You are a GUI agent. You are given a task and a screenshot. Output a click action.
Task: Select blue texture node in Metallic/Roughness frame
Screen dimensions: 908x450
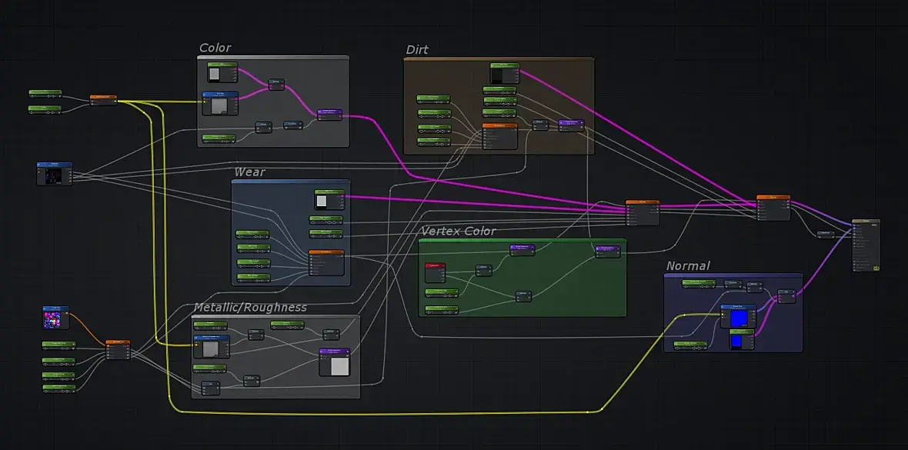pos(211,346)
